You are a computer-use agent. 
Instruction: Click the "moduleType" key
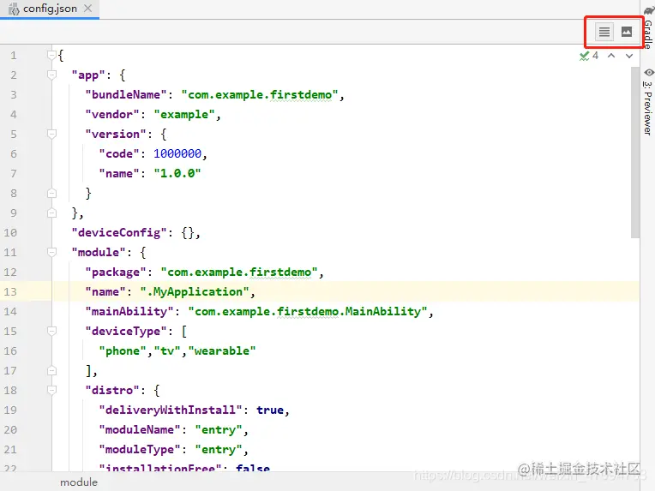140,450
